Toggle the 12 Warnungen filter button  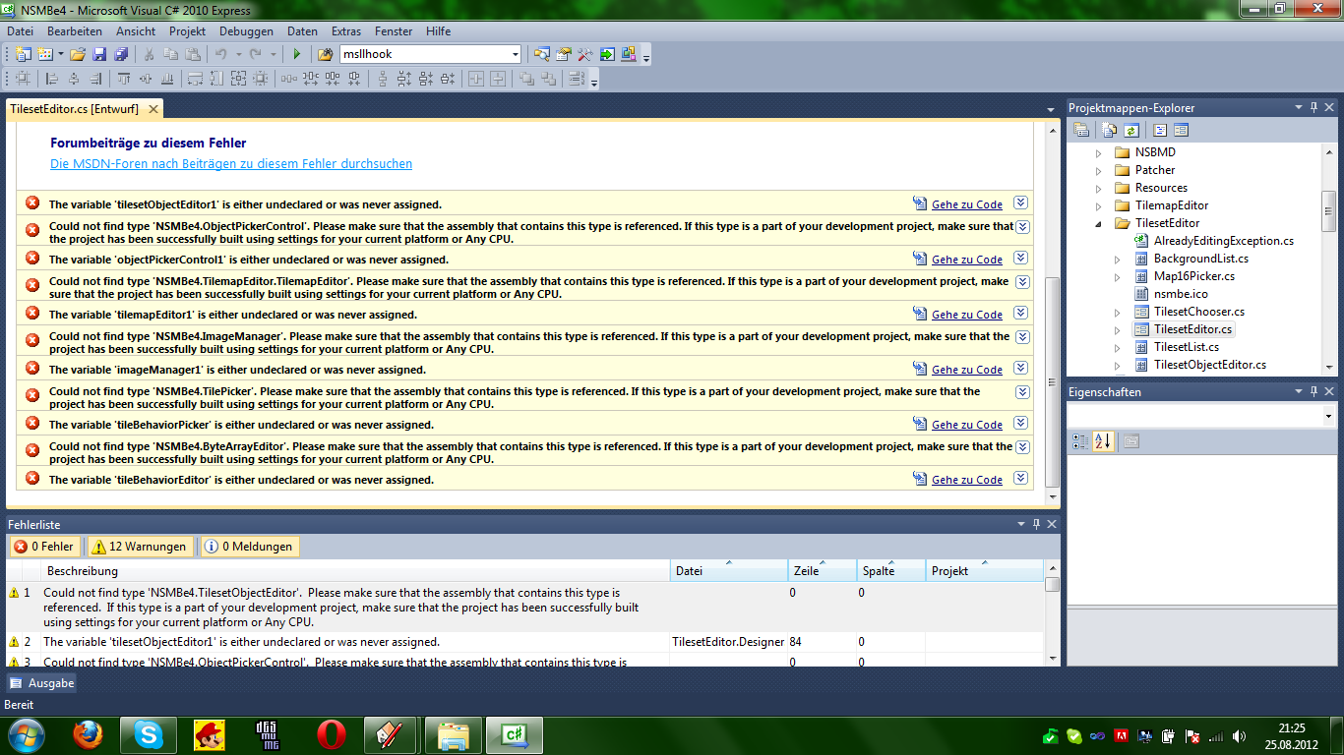pos(139,547)
